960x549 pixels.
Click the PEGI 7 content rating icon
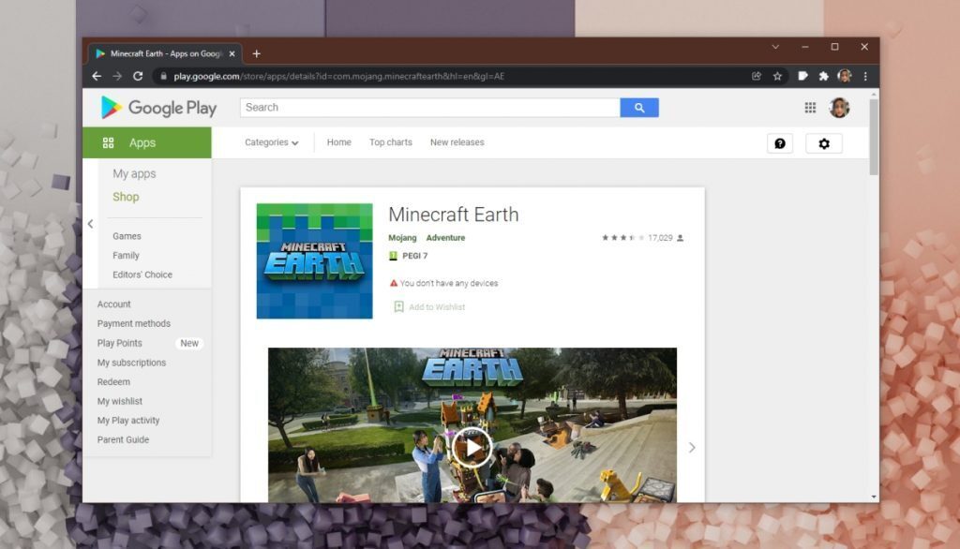[x=393, y=256]
